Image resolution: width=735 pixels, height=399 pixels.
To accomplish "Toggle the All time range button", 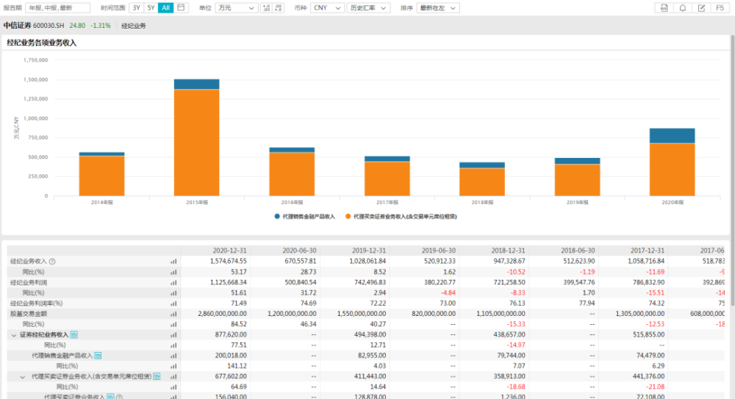I will click(166, 8).
